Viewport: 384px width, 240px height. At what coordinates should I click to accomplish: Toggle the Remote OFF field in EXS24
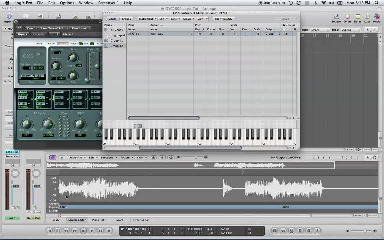click(x=79, y=66)
